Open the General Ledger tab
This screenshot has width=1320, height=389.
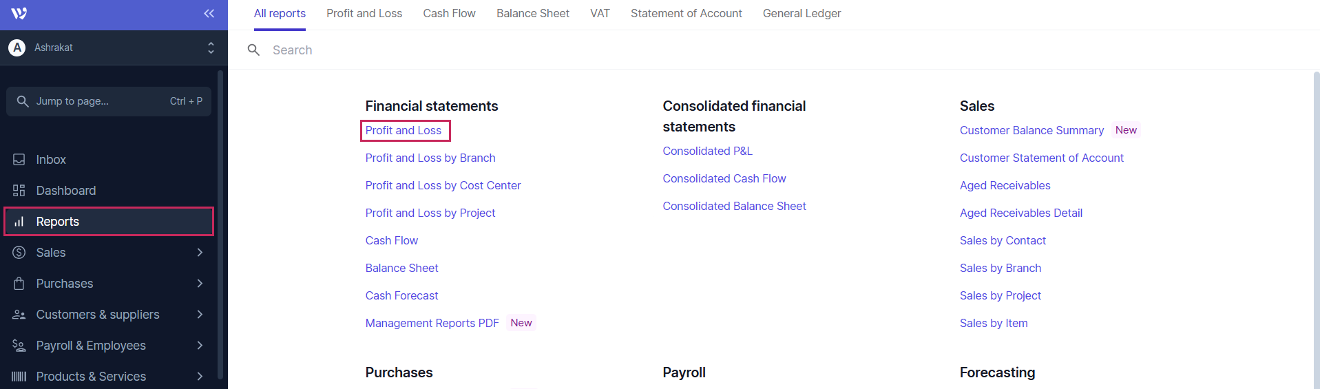tap(802, 14)
